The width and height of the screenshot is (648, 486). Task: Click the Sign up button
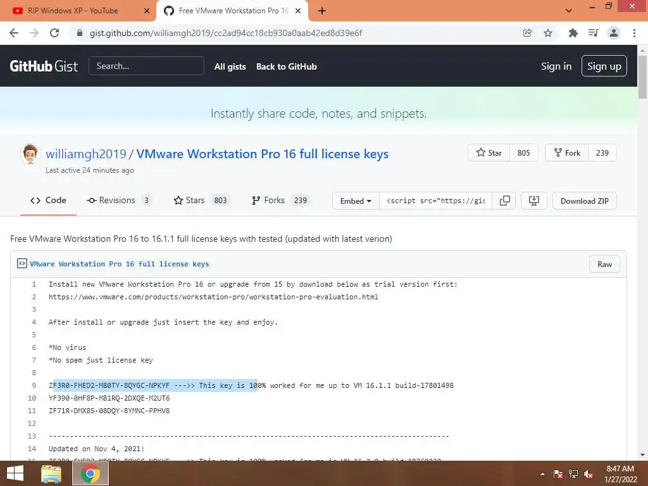(604, 66)
